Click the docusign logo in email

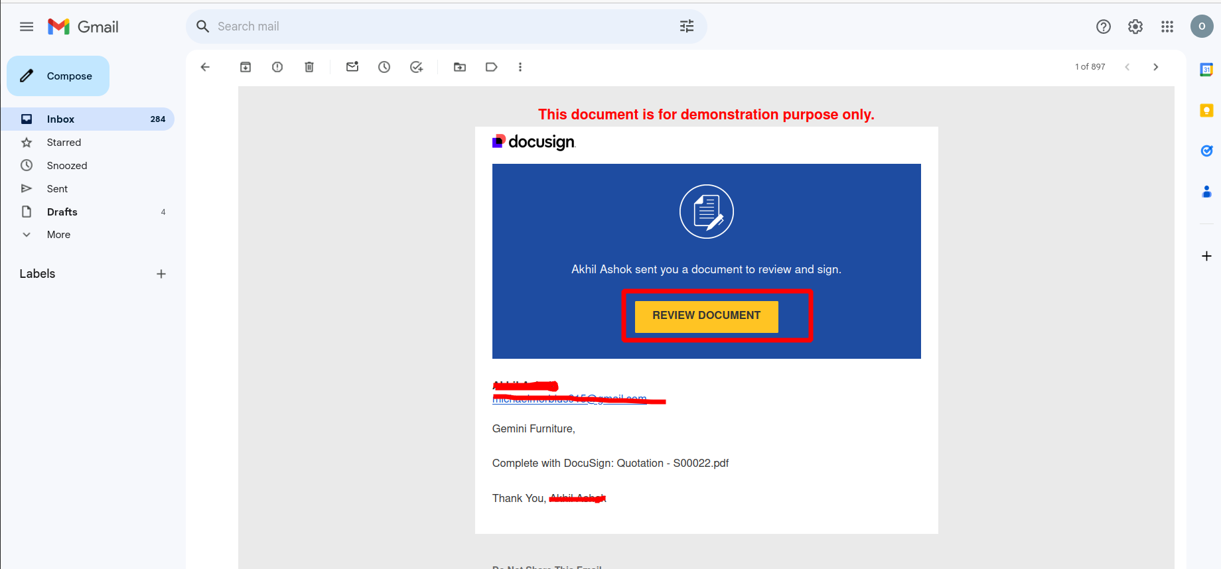point(534,142)
